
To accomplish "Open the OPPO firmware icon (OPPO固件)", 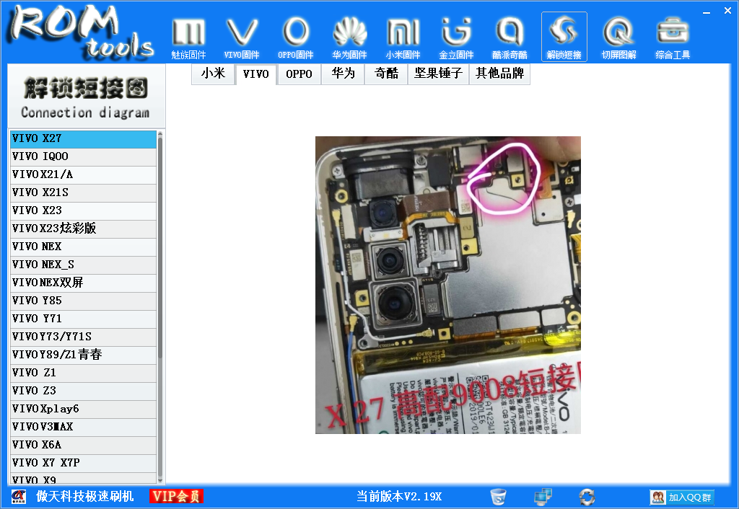I will 295,39.
